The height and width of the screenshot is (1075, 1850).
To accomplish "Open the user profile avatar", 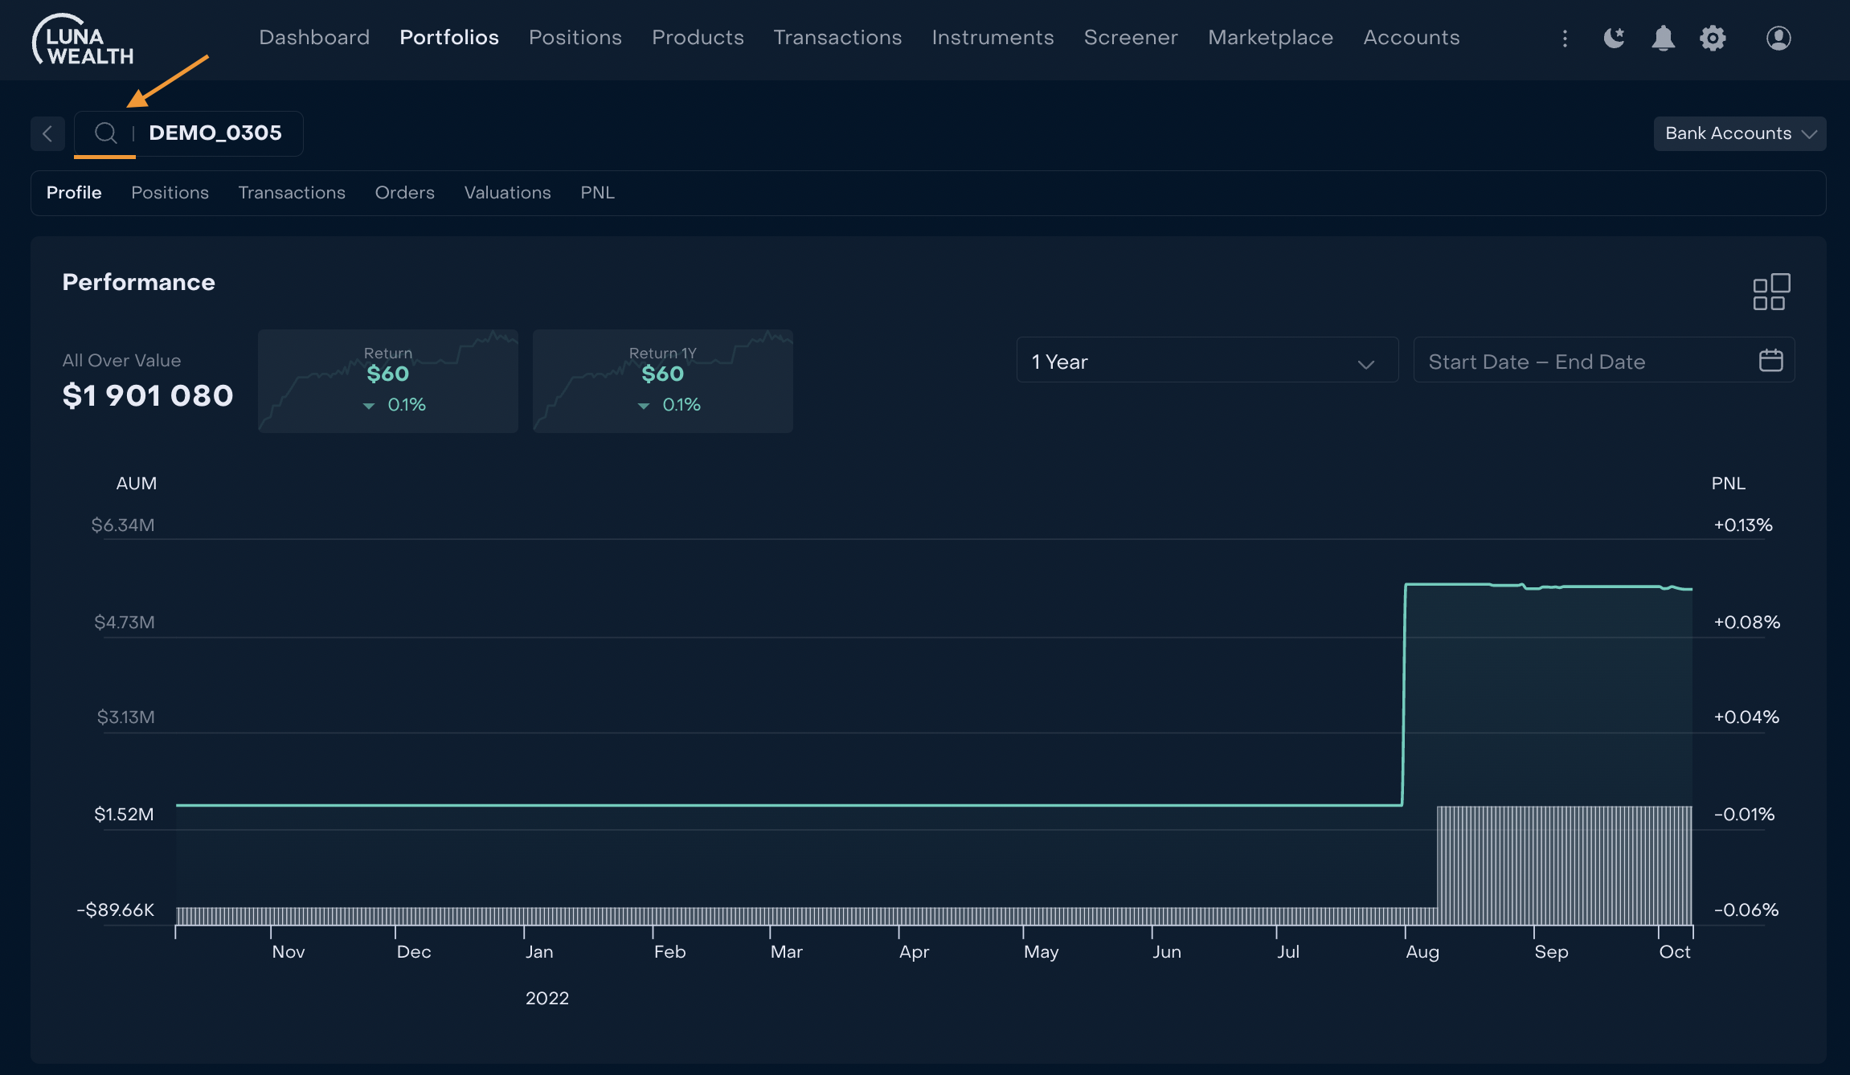I will [1778, 38].
